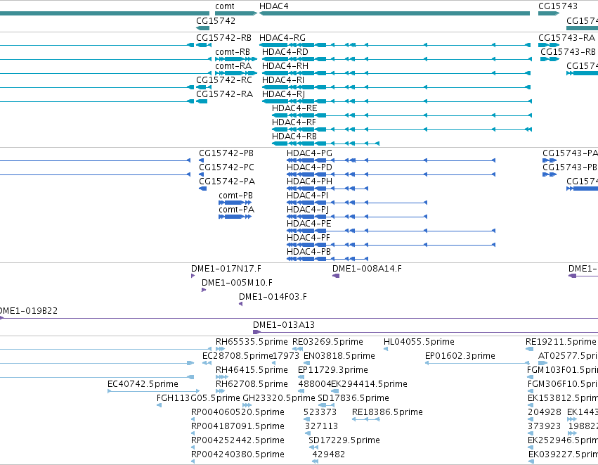Screen dimensions: 598x465
Task: Select HDAC4-RF transcript
Action: (401, 130)
